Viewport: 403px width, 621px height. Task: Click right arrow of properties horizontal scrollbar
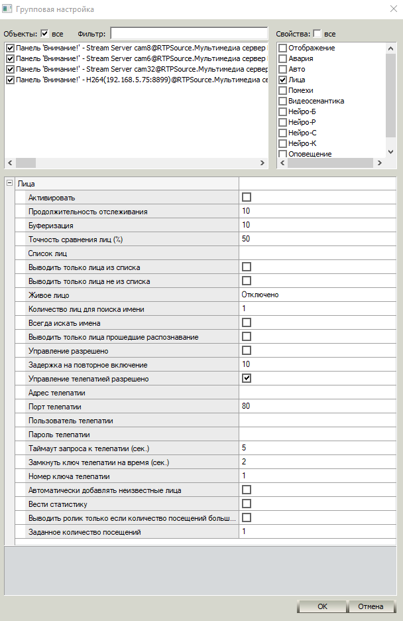click(380, 163)
